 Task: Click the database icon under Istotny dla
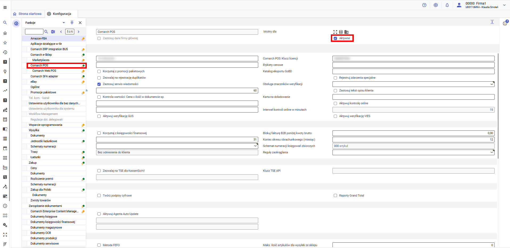pos(341,32)
